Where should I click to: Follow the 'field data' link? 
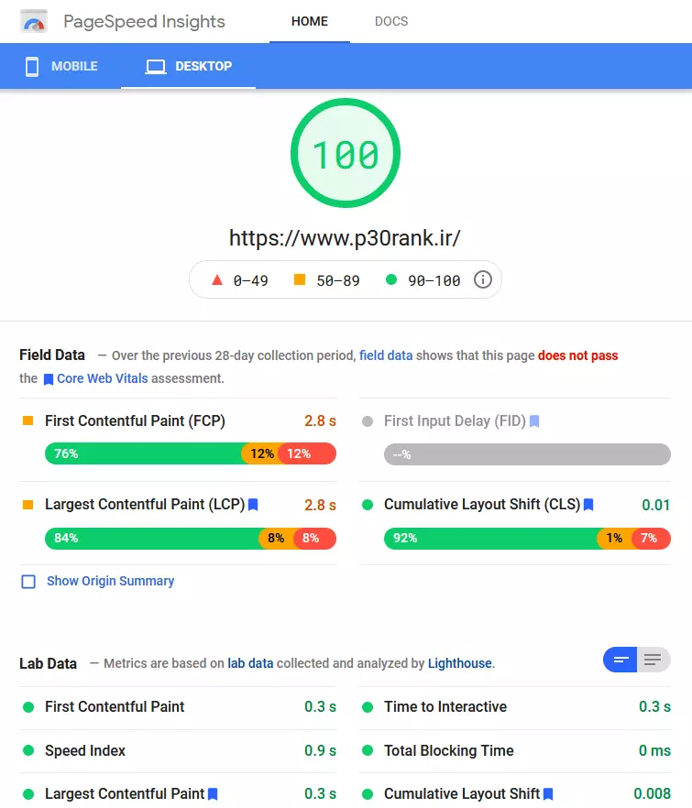point(386,355)
